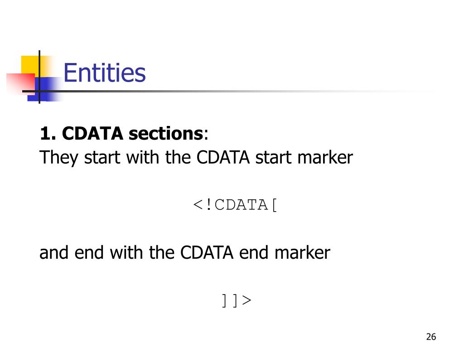Click the "]]>" end marker code
The height and width of the screenshot is (348, 464).
tap(237, 300)
